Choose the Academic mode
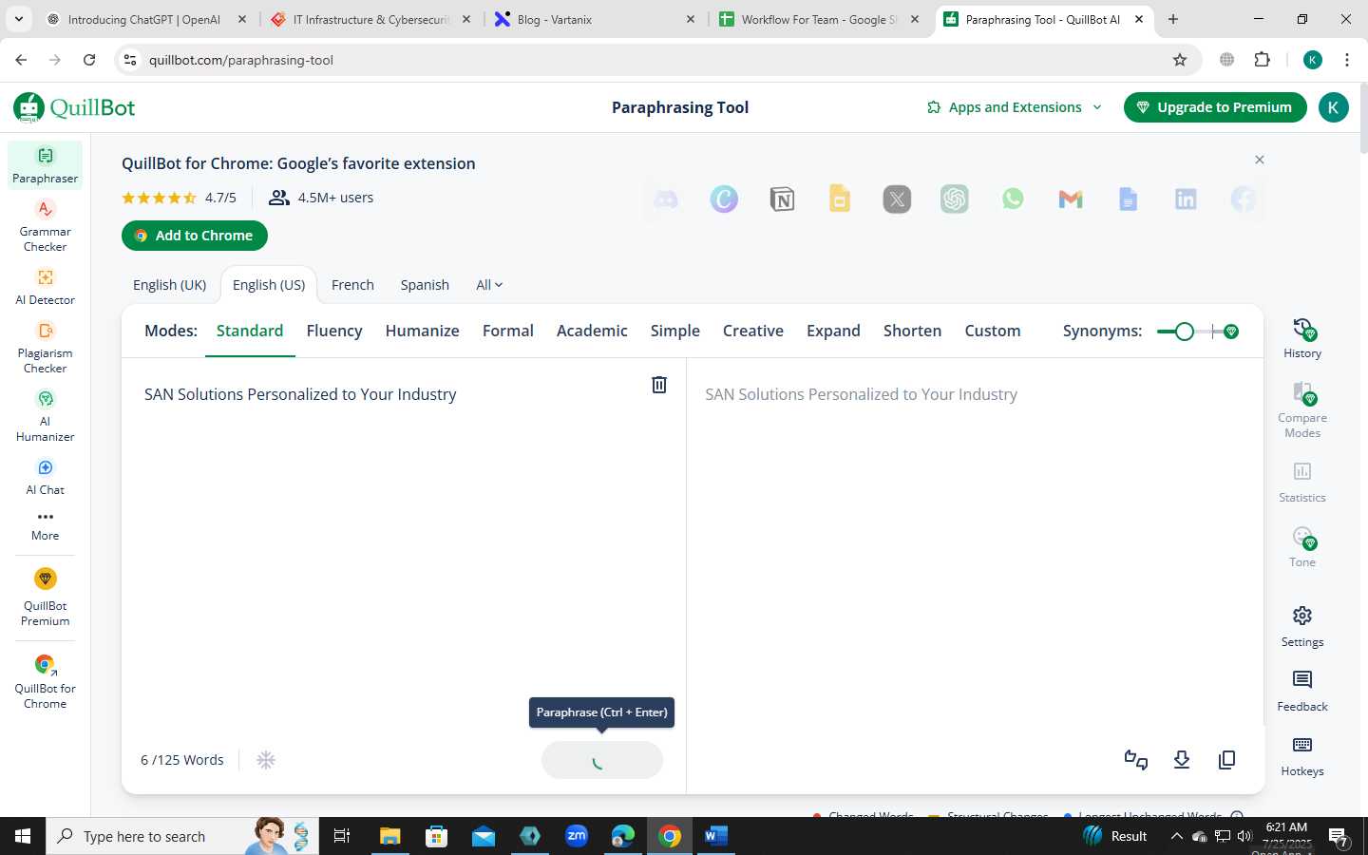 point(592,331)
